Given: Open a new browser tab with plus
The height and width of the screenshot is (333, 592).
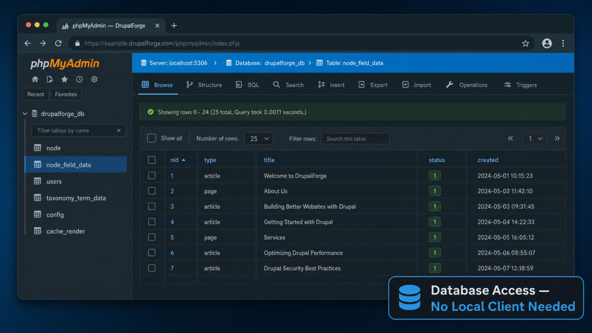Looking at the screenshot, I should (174, 26).
